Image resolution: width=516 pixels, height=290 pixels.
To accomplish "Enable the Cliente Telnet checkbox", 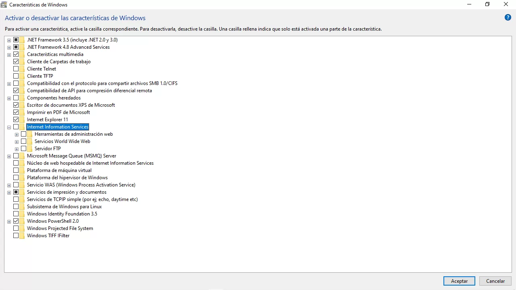I will point(16,69).
